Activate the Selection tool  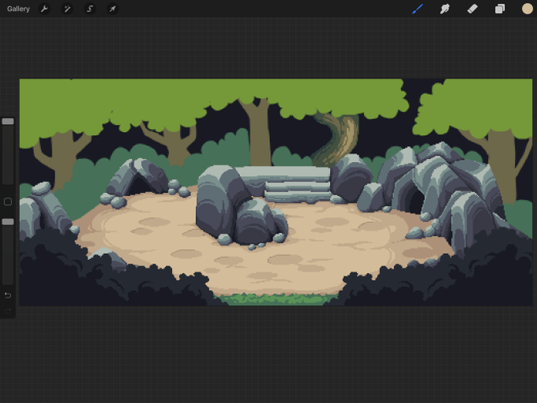pyautogui.click(x=90, y=9)
